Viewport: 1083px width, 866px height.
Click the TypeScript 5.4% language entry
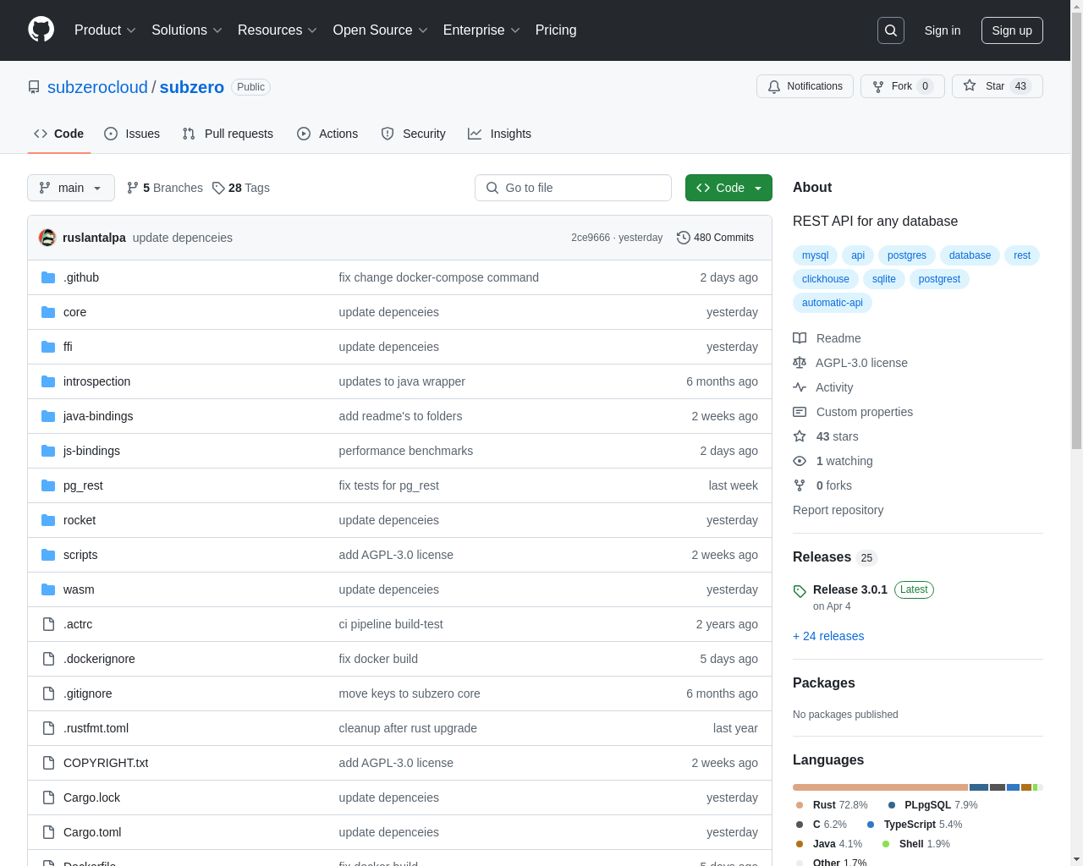point(915,825)
